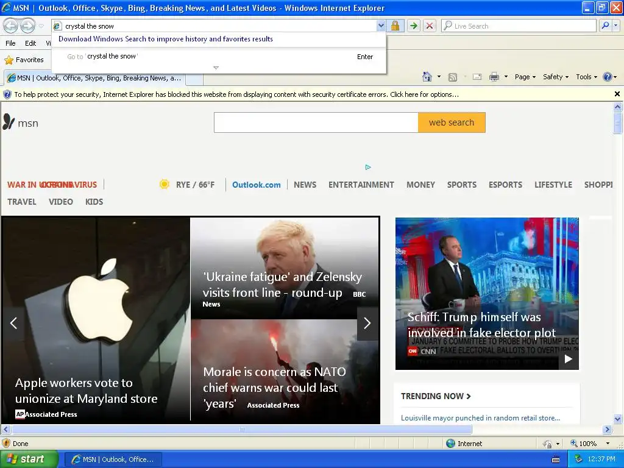Click the Print icon

(x=494, y=77)
